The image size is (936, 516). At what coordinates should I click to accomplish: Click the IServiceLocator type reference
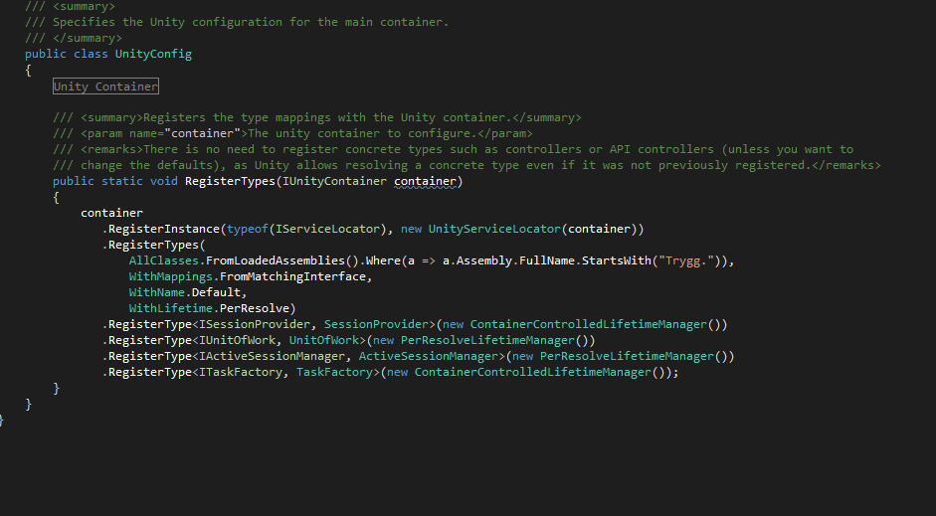327,229
